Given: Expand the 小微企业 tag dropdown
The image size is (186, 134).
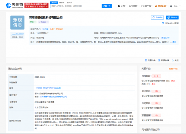Looking at the screenshot, I should pos(43,22).
